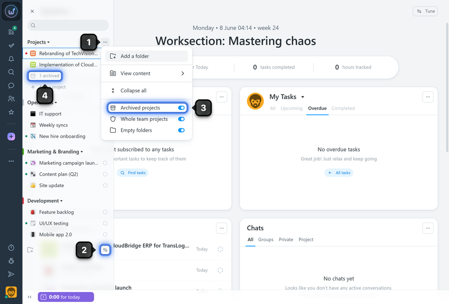Open the favorites star icon
449x304 pixels.
click(x=11, y=112)
